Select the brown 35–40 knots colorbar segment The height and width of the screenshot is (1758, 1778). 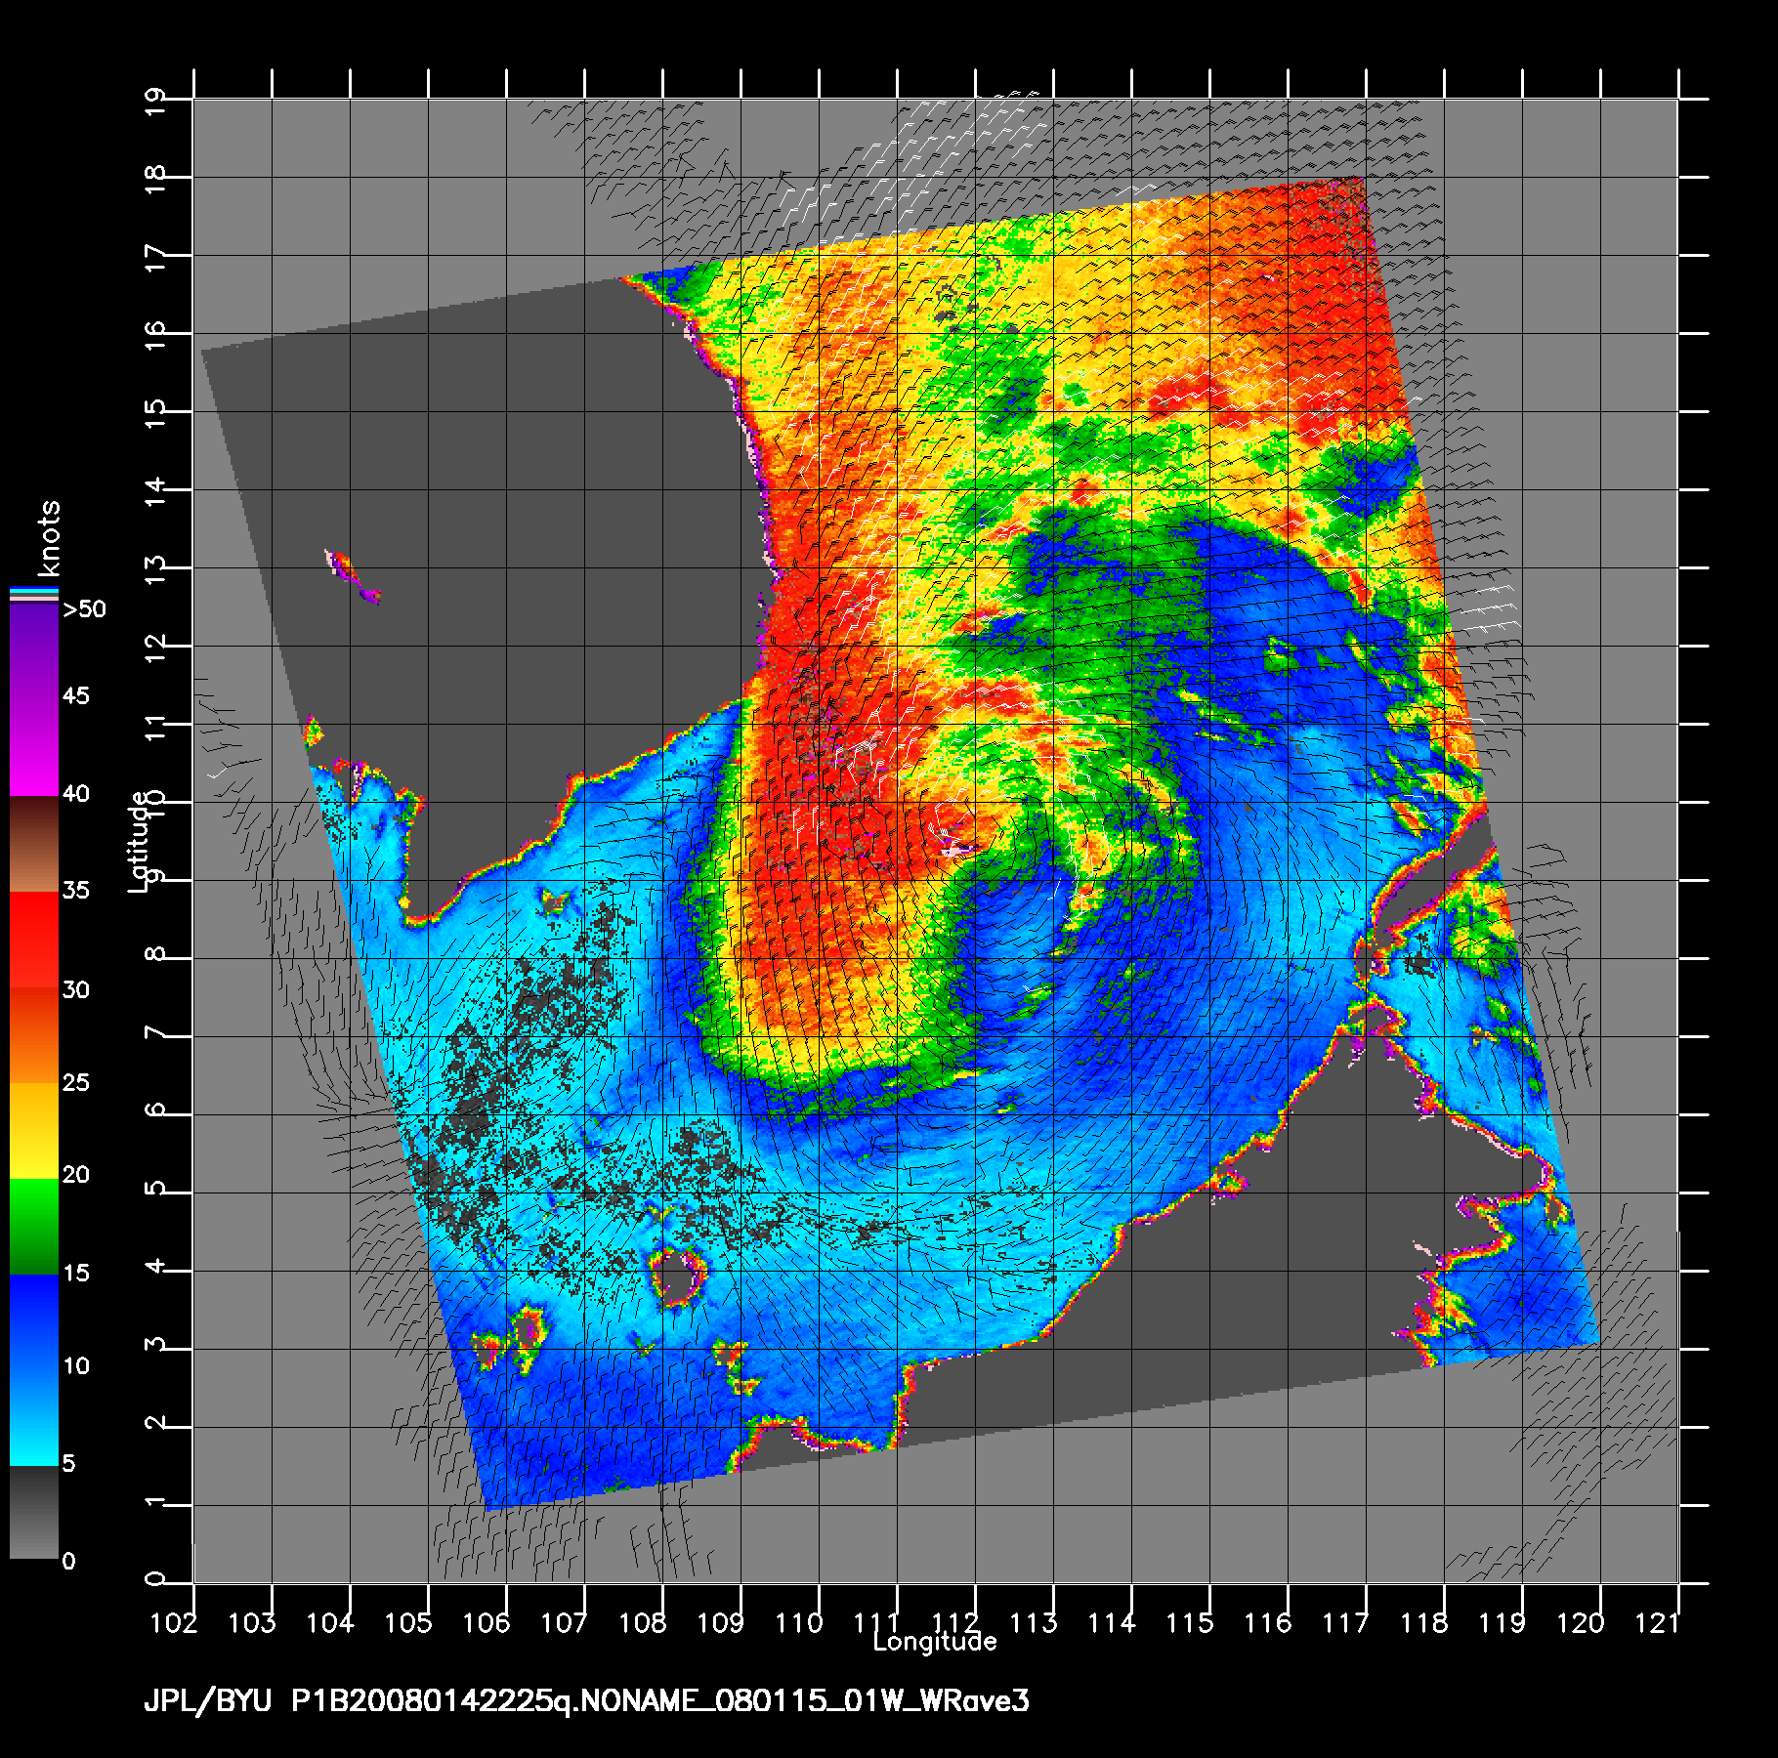coord(34,845)
